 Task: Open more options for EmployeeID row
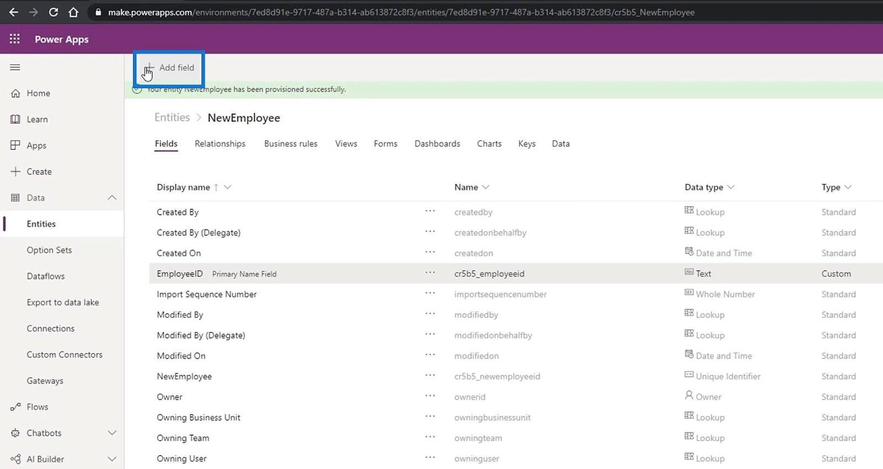(x=430, y=273)
